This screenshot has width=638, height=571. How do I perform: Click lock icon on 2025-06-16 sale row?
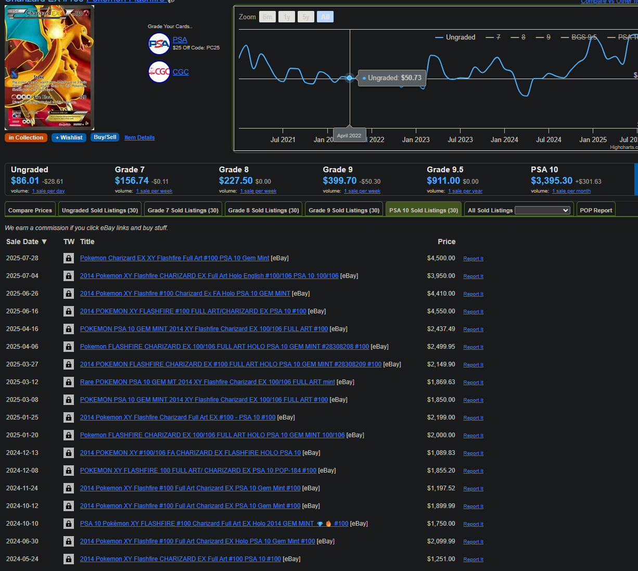coord(69,311)
